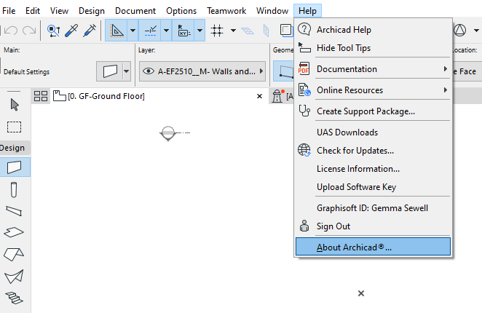Select the Shell tool
This screenshot has height=313, width=482.
coord(14,277)
